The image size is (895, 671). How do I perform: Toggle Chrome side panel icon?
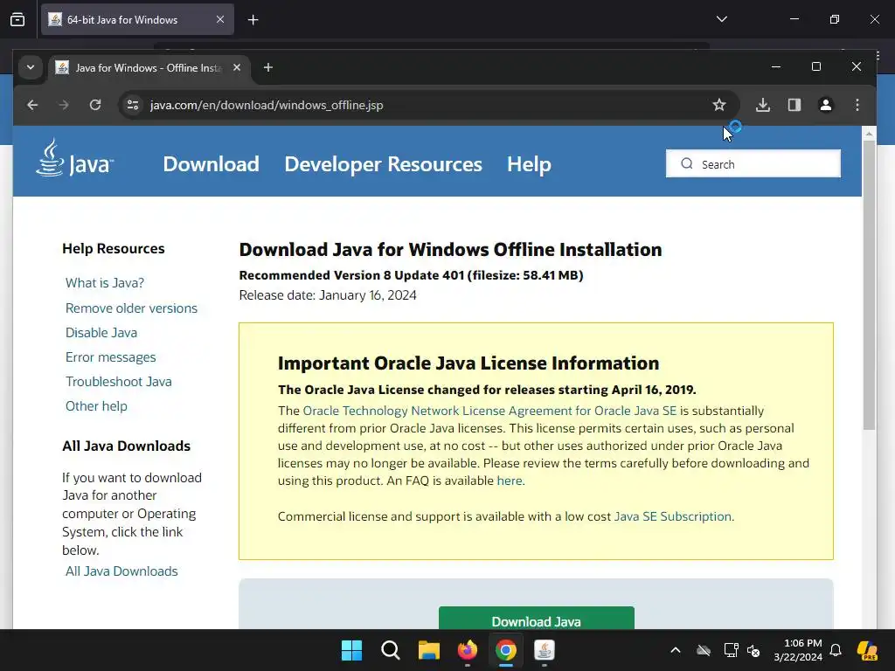pos(794,105)
